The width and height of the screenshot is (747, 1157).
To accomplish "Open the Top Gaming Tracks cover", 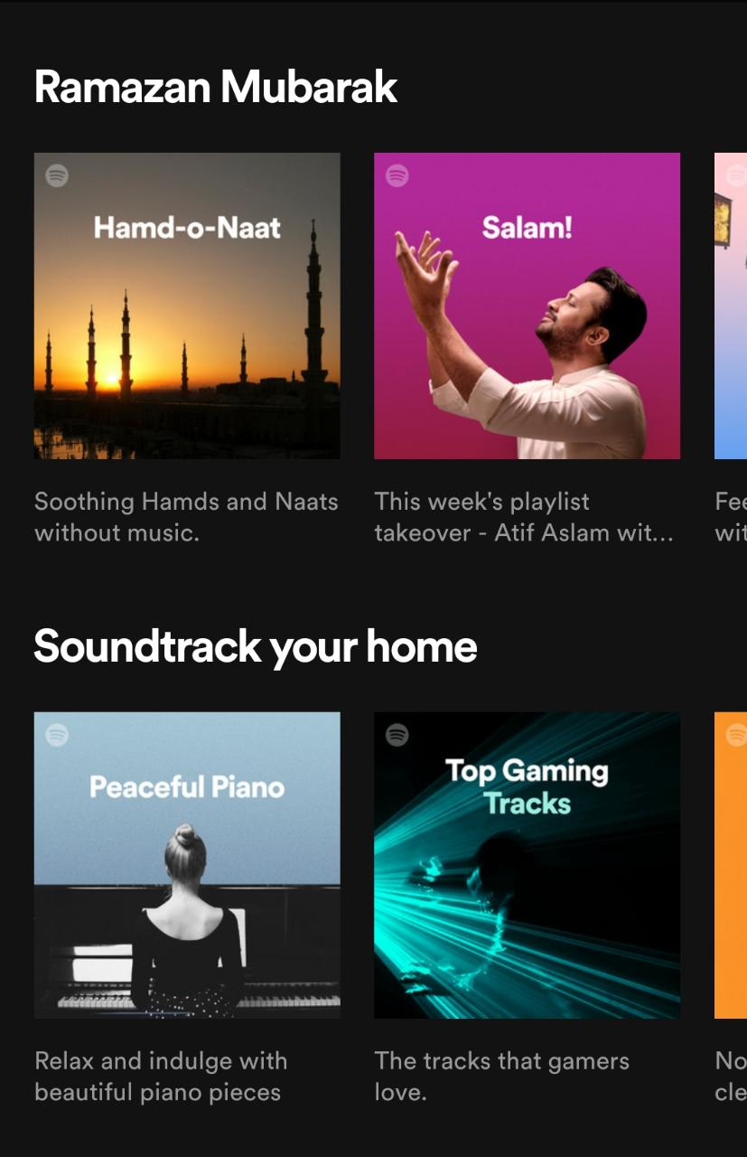I will [x=527, y=865].
